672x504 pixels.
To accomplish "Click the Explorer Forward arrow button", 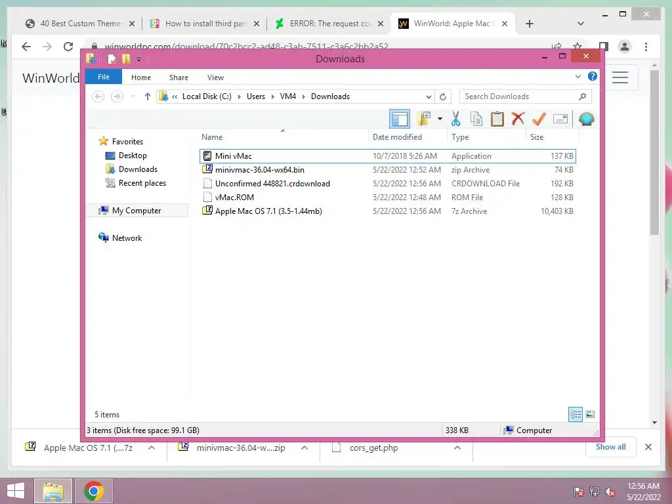I will pos(117,96).
